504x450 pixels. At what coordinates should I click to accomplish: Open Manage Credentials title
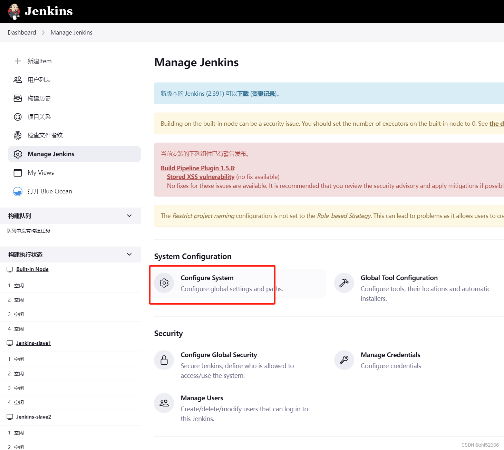click(x=390, y=355)
